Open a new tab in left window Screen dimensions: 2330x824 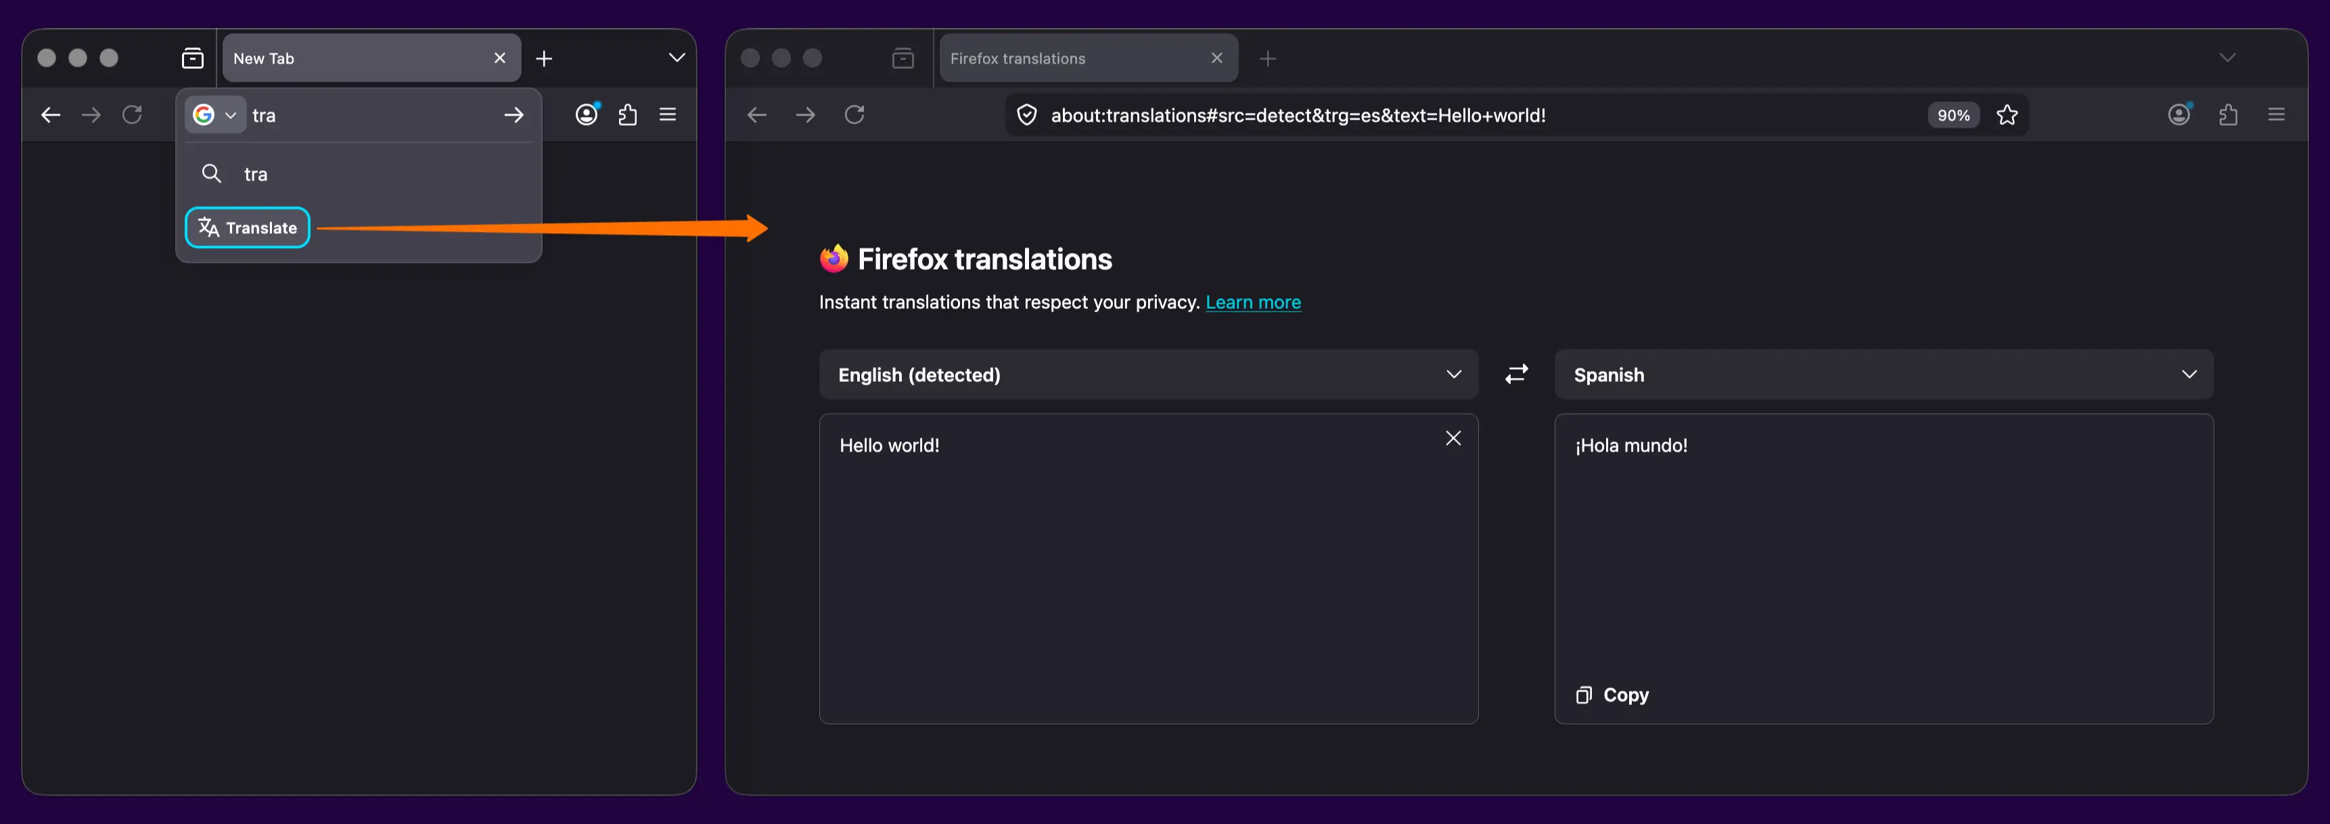tap(544, 59)
